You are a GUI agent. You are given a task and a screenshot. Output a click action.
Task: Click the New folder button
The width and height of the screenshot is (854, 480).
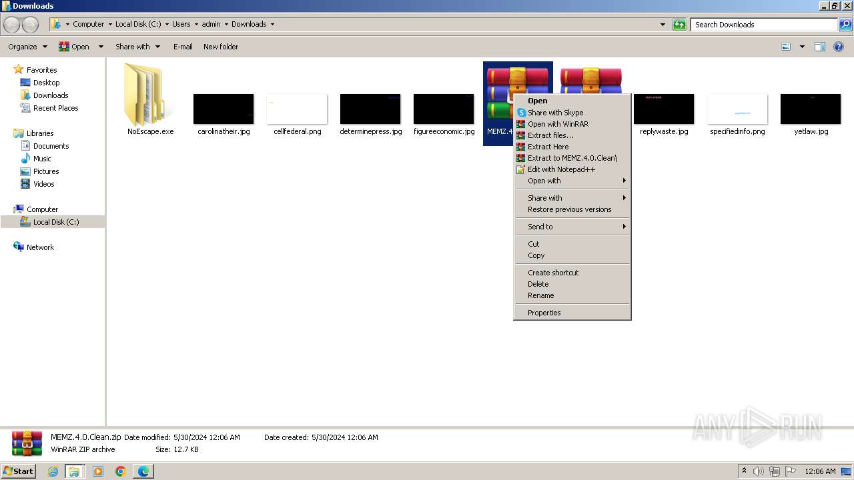point(221,47)
